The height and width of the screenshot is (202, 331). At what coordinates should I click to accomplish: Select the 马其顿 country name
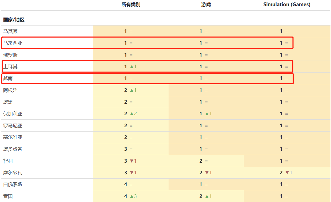click(x=10, y=31)
